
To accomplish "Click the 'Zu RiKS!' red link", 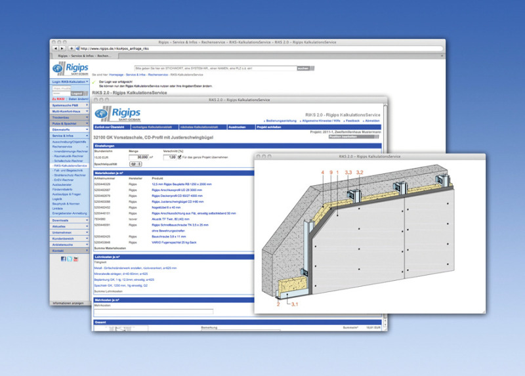I will click(x=58, y=99).
